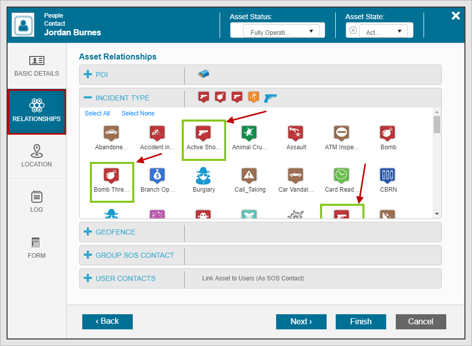Screen dimensions: 472x346
Task: Click the Select All link
Action: click(x=97, y=113)
